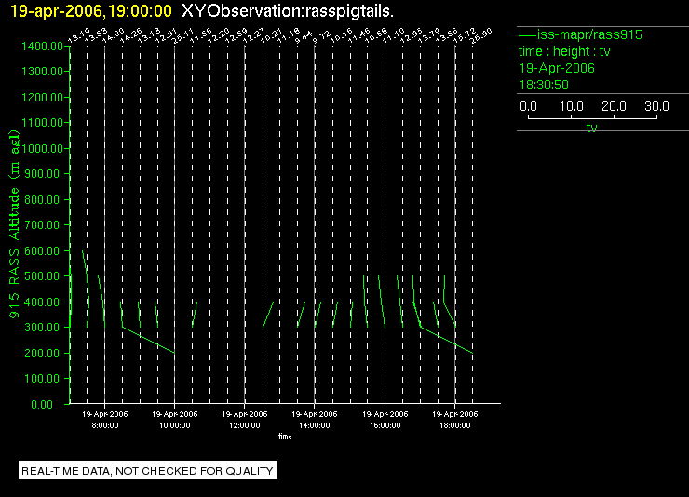Screen dimensions: 689x497
Task: Click the title XYObservation:rasspigtails.
Action: [288, 11]
